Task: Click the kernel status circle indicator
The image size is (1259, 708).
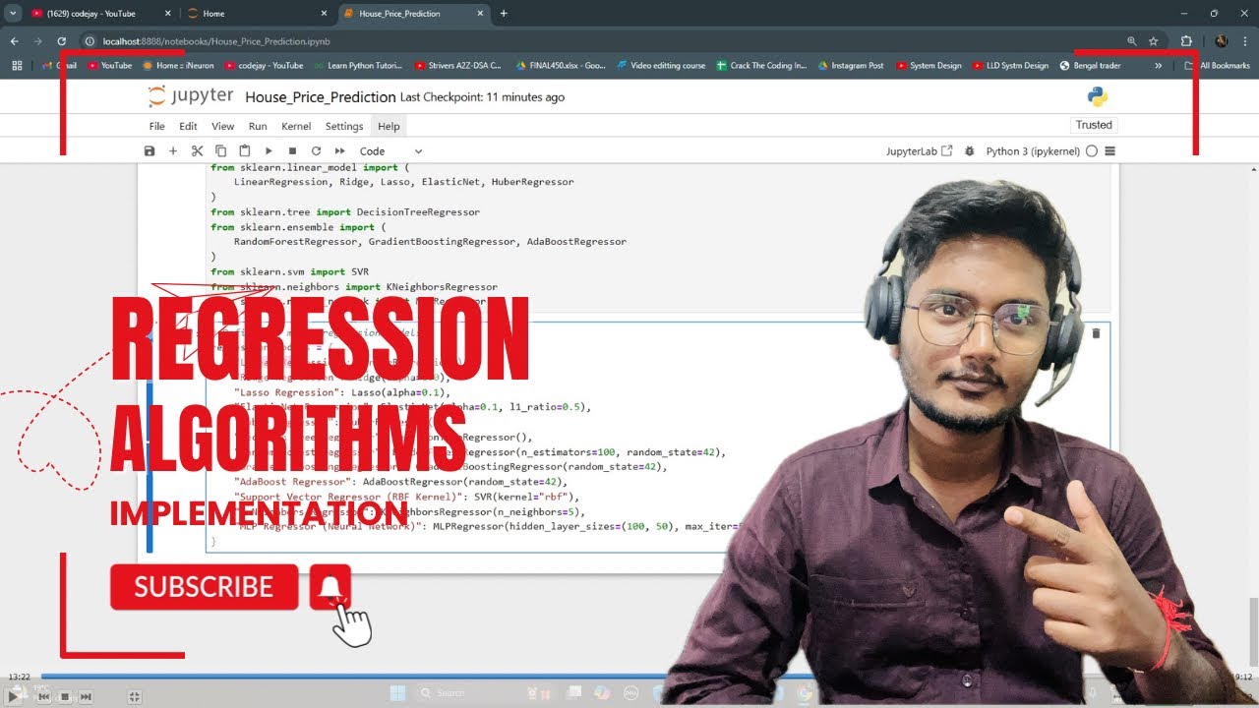Action: click(1091, 151)
